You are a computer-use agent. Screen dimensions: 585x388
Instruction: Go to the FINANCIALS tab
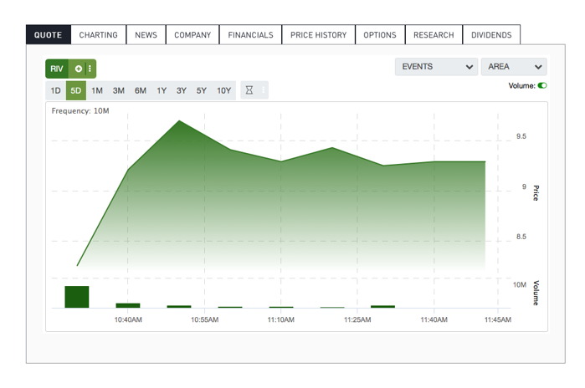(251, 34)
